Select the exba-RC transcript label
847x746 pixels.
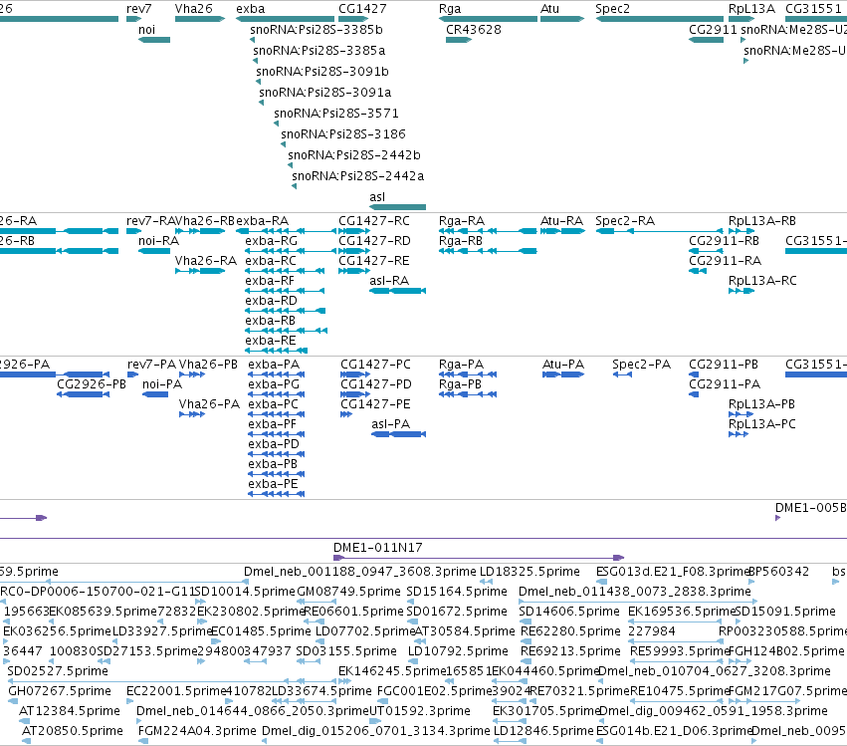pyautogui.click(x=271, y=261)
